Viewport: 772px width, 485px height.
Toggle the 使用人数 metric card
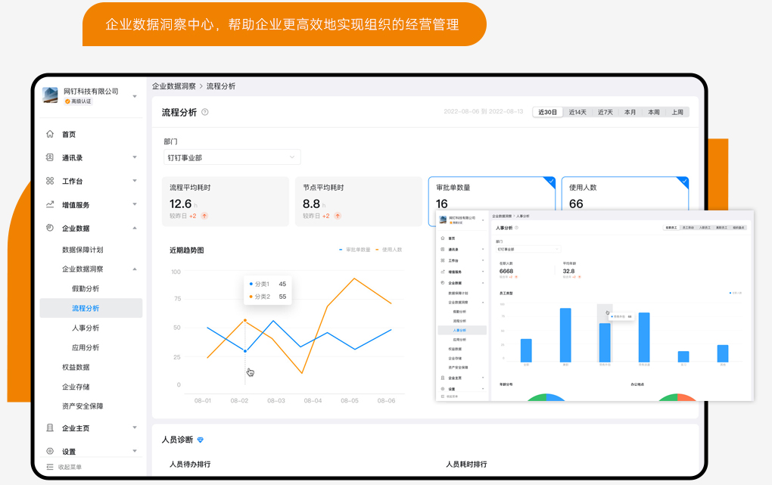coord(627,195)
